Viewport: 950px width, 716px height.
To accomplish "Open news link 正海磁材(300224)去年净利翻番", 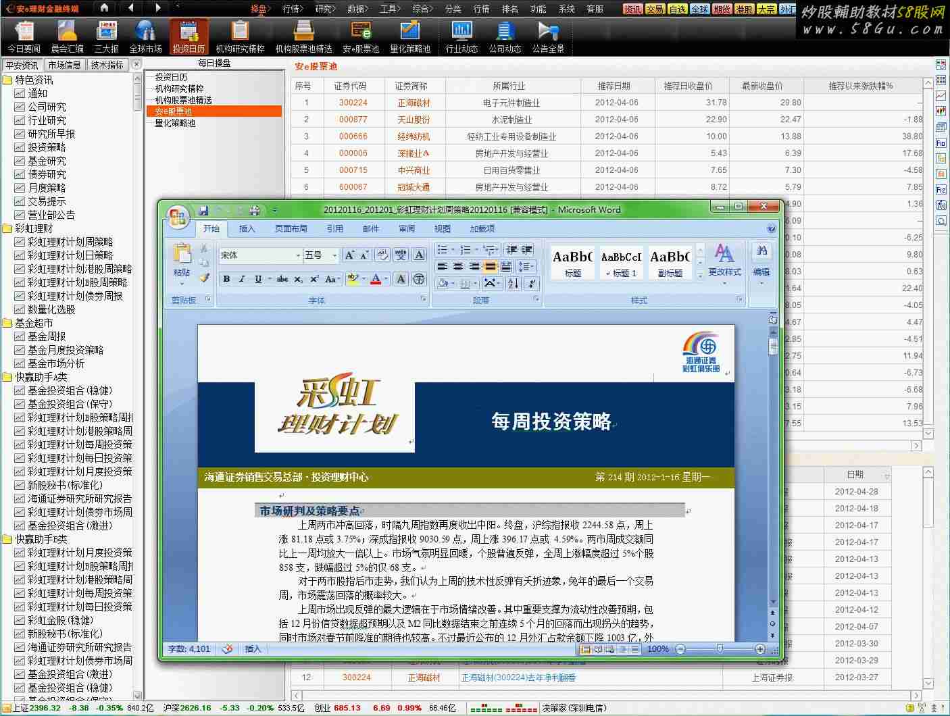I will click(x=518, y=677).
